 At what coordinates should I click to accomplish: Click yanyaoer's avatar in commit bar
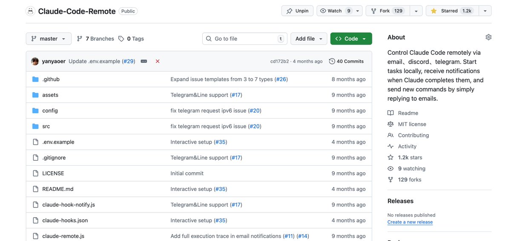pyautogui.click(x=35, y=61)
